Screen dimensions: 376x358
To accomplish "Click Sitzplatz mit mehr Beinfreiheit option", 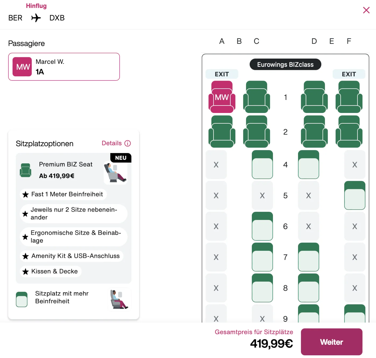I will [62, 297].
